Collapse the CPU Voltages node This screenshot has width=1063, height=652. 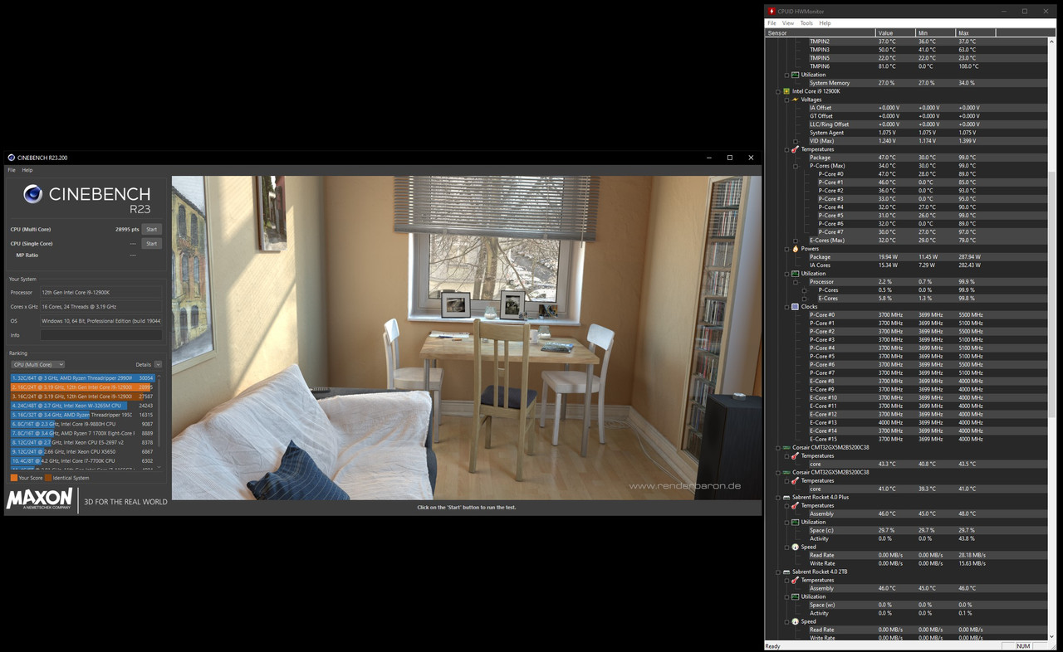click(786, 100)
